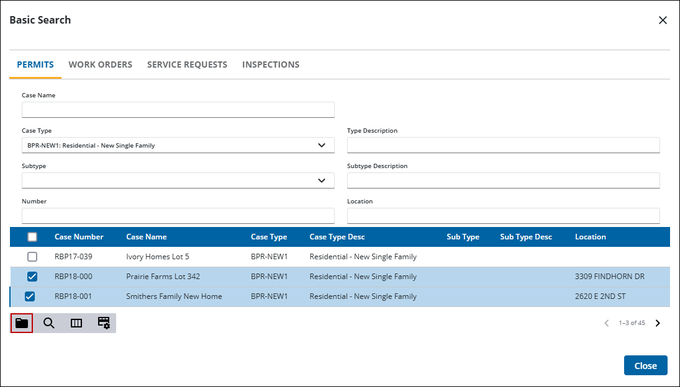The width and height of the screenshot is (680, 387).
Task: Sort by Sub Type Desc column header
Action: pyautogui.click(x=525, y=237)
